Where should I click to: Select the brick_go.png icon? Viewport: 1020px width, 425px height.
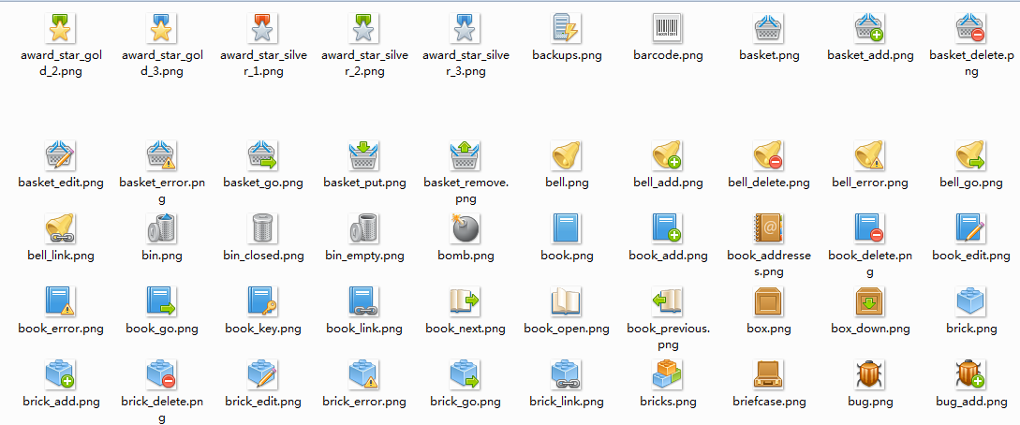pyautogui.click(x=466, y=374)
